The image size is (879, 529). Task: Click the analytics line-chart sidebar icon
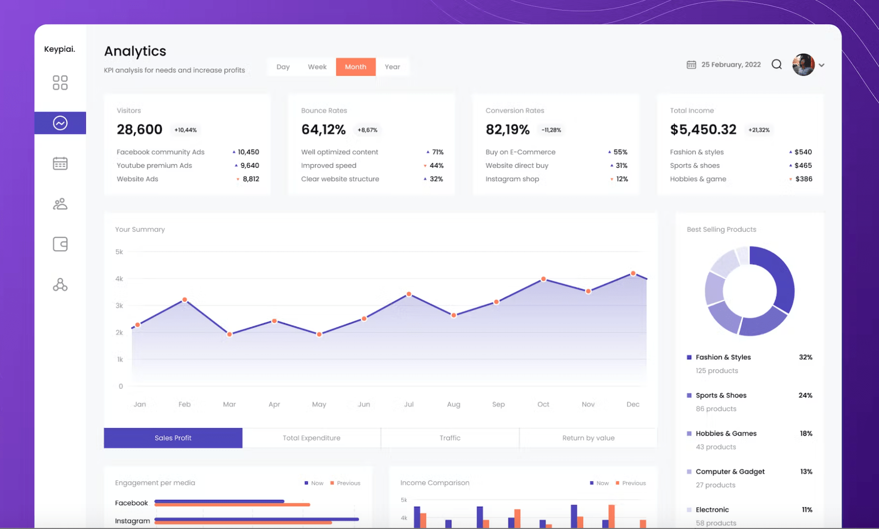pos(60,122)
